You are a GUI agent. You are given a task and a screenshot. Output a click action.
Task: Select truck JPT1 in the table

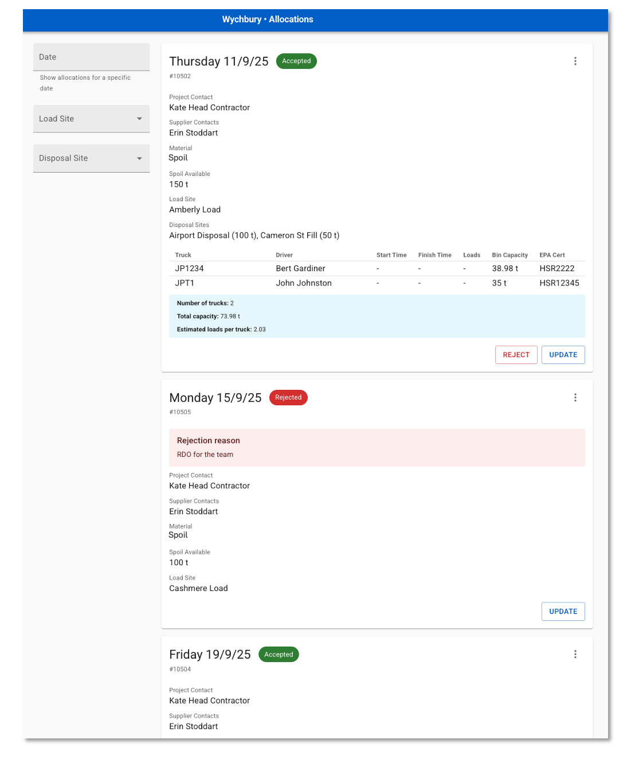[185, 283]
